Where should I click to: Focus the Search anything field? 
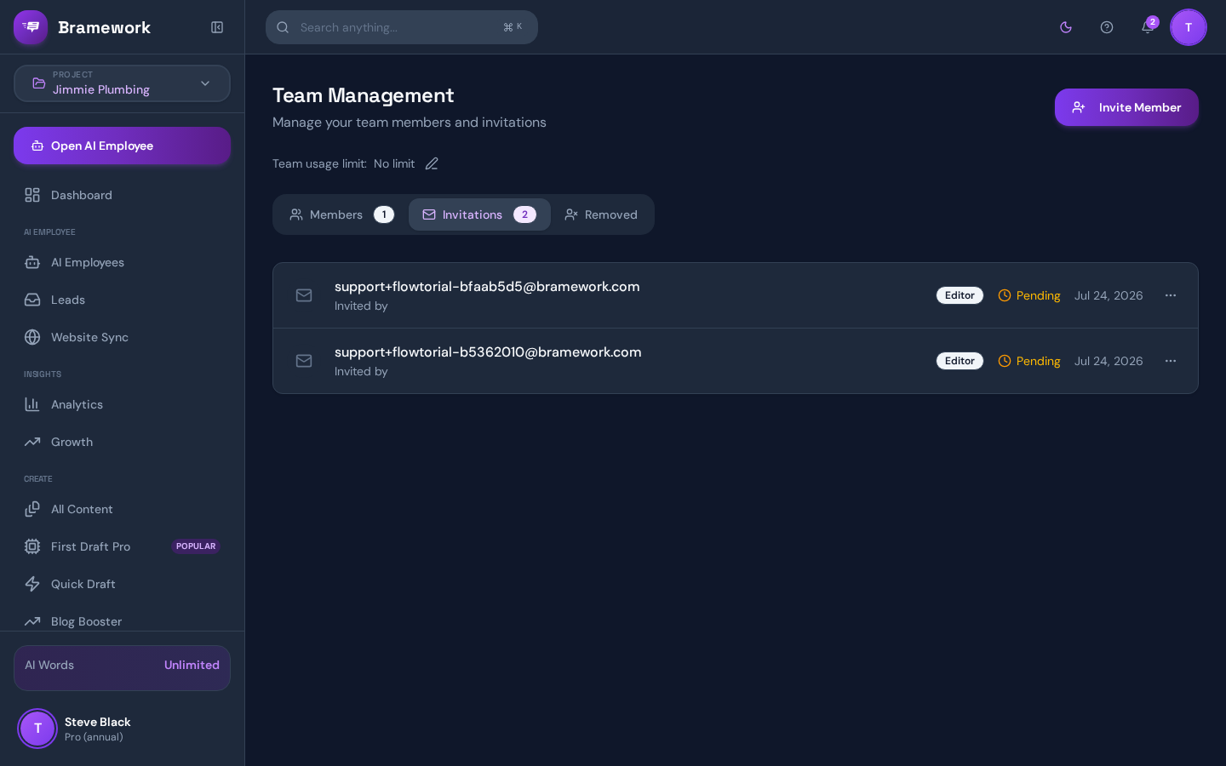point(402,27)
